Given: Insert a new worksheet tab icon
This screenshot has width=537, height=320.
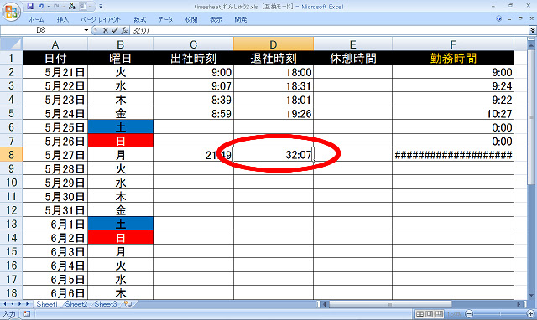Looking at the screenshot, I should (128, 304).
